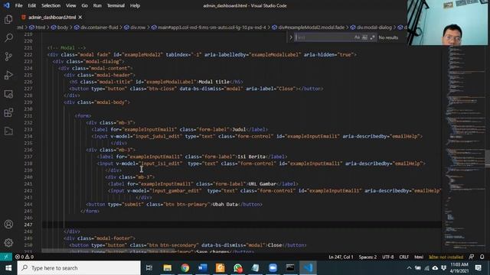Click the Ubah Data button text in code
The image size is (490, 275).
pyautogui.click(x=225, y=204)
